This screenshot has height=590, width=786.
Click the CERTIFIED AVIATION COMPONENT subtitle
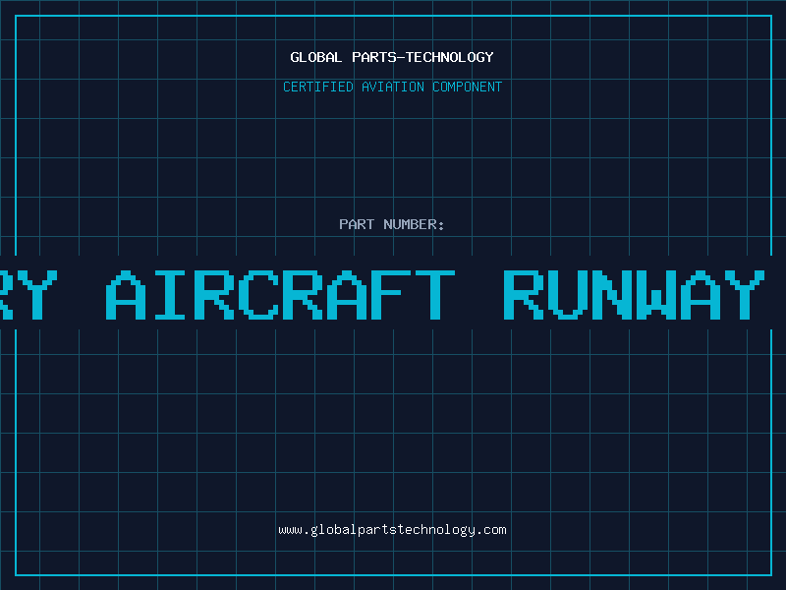[392, 87]
